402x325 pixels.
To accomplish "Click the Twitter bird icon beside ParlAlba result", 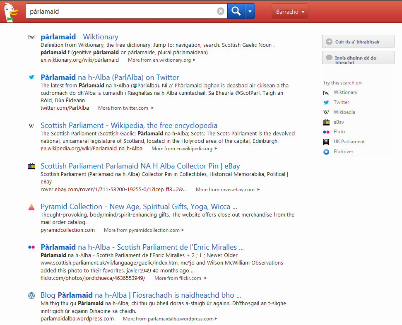I will (31, 77).
